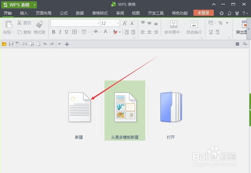Toggle underline formatting
251x173 pixels.
pyautogui.click(x=67, y=32)
